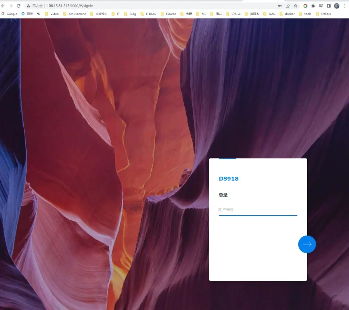
Task: Open the extensions puzzle icon
Action: click(x=313, y=6)
